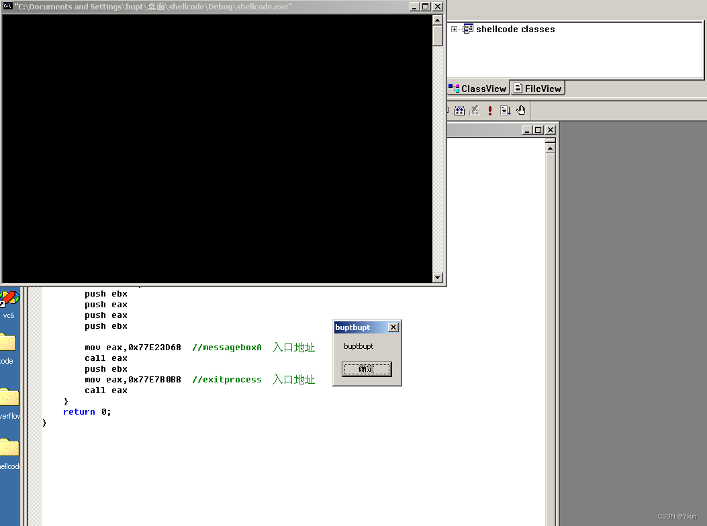Click 'push ebx' line just above exitprocess mov
Screen dimensions: 707x526
click(106, 369)
